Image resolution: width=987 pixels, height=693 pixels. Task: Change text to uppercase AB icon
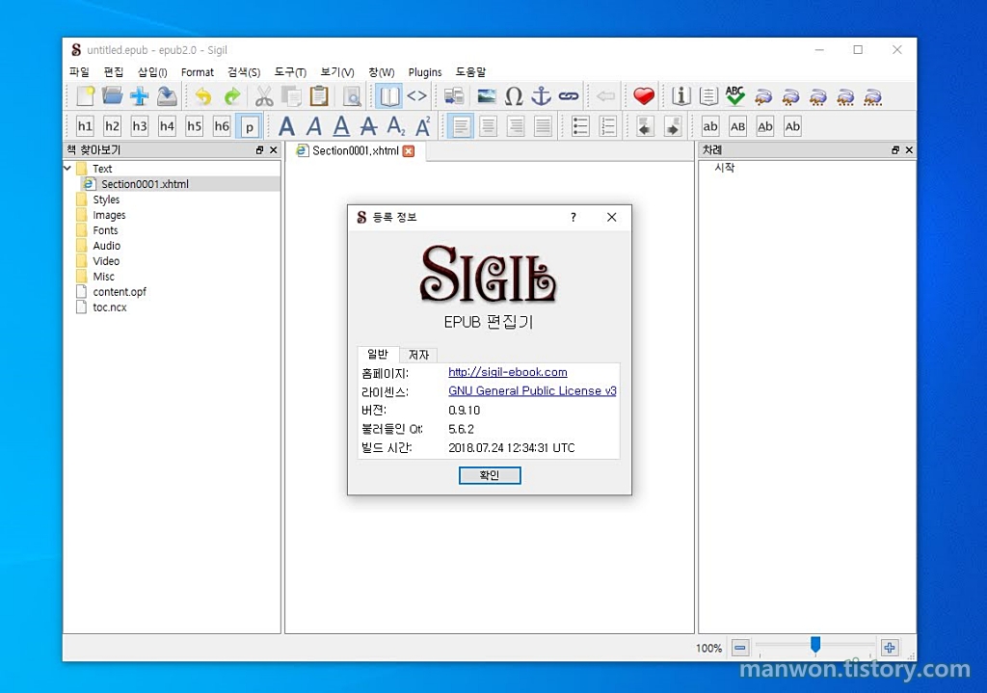(737, 126)
